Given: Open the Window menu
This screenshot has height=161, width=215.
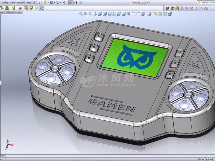Looking at the screenshot, I should point(21,2).
